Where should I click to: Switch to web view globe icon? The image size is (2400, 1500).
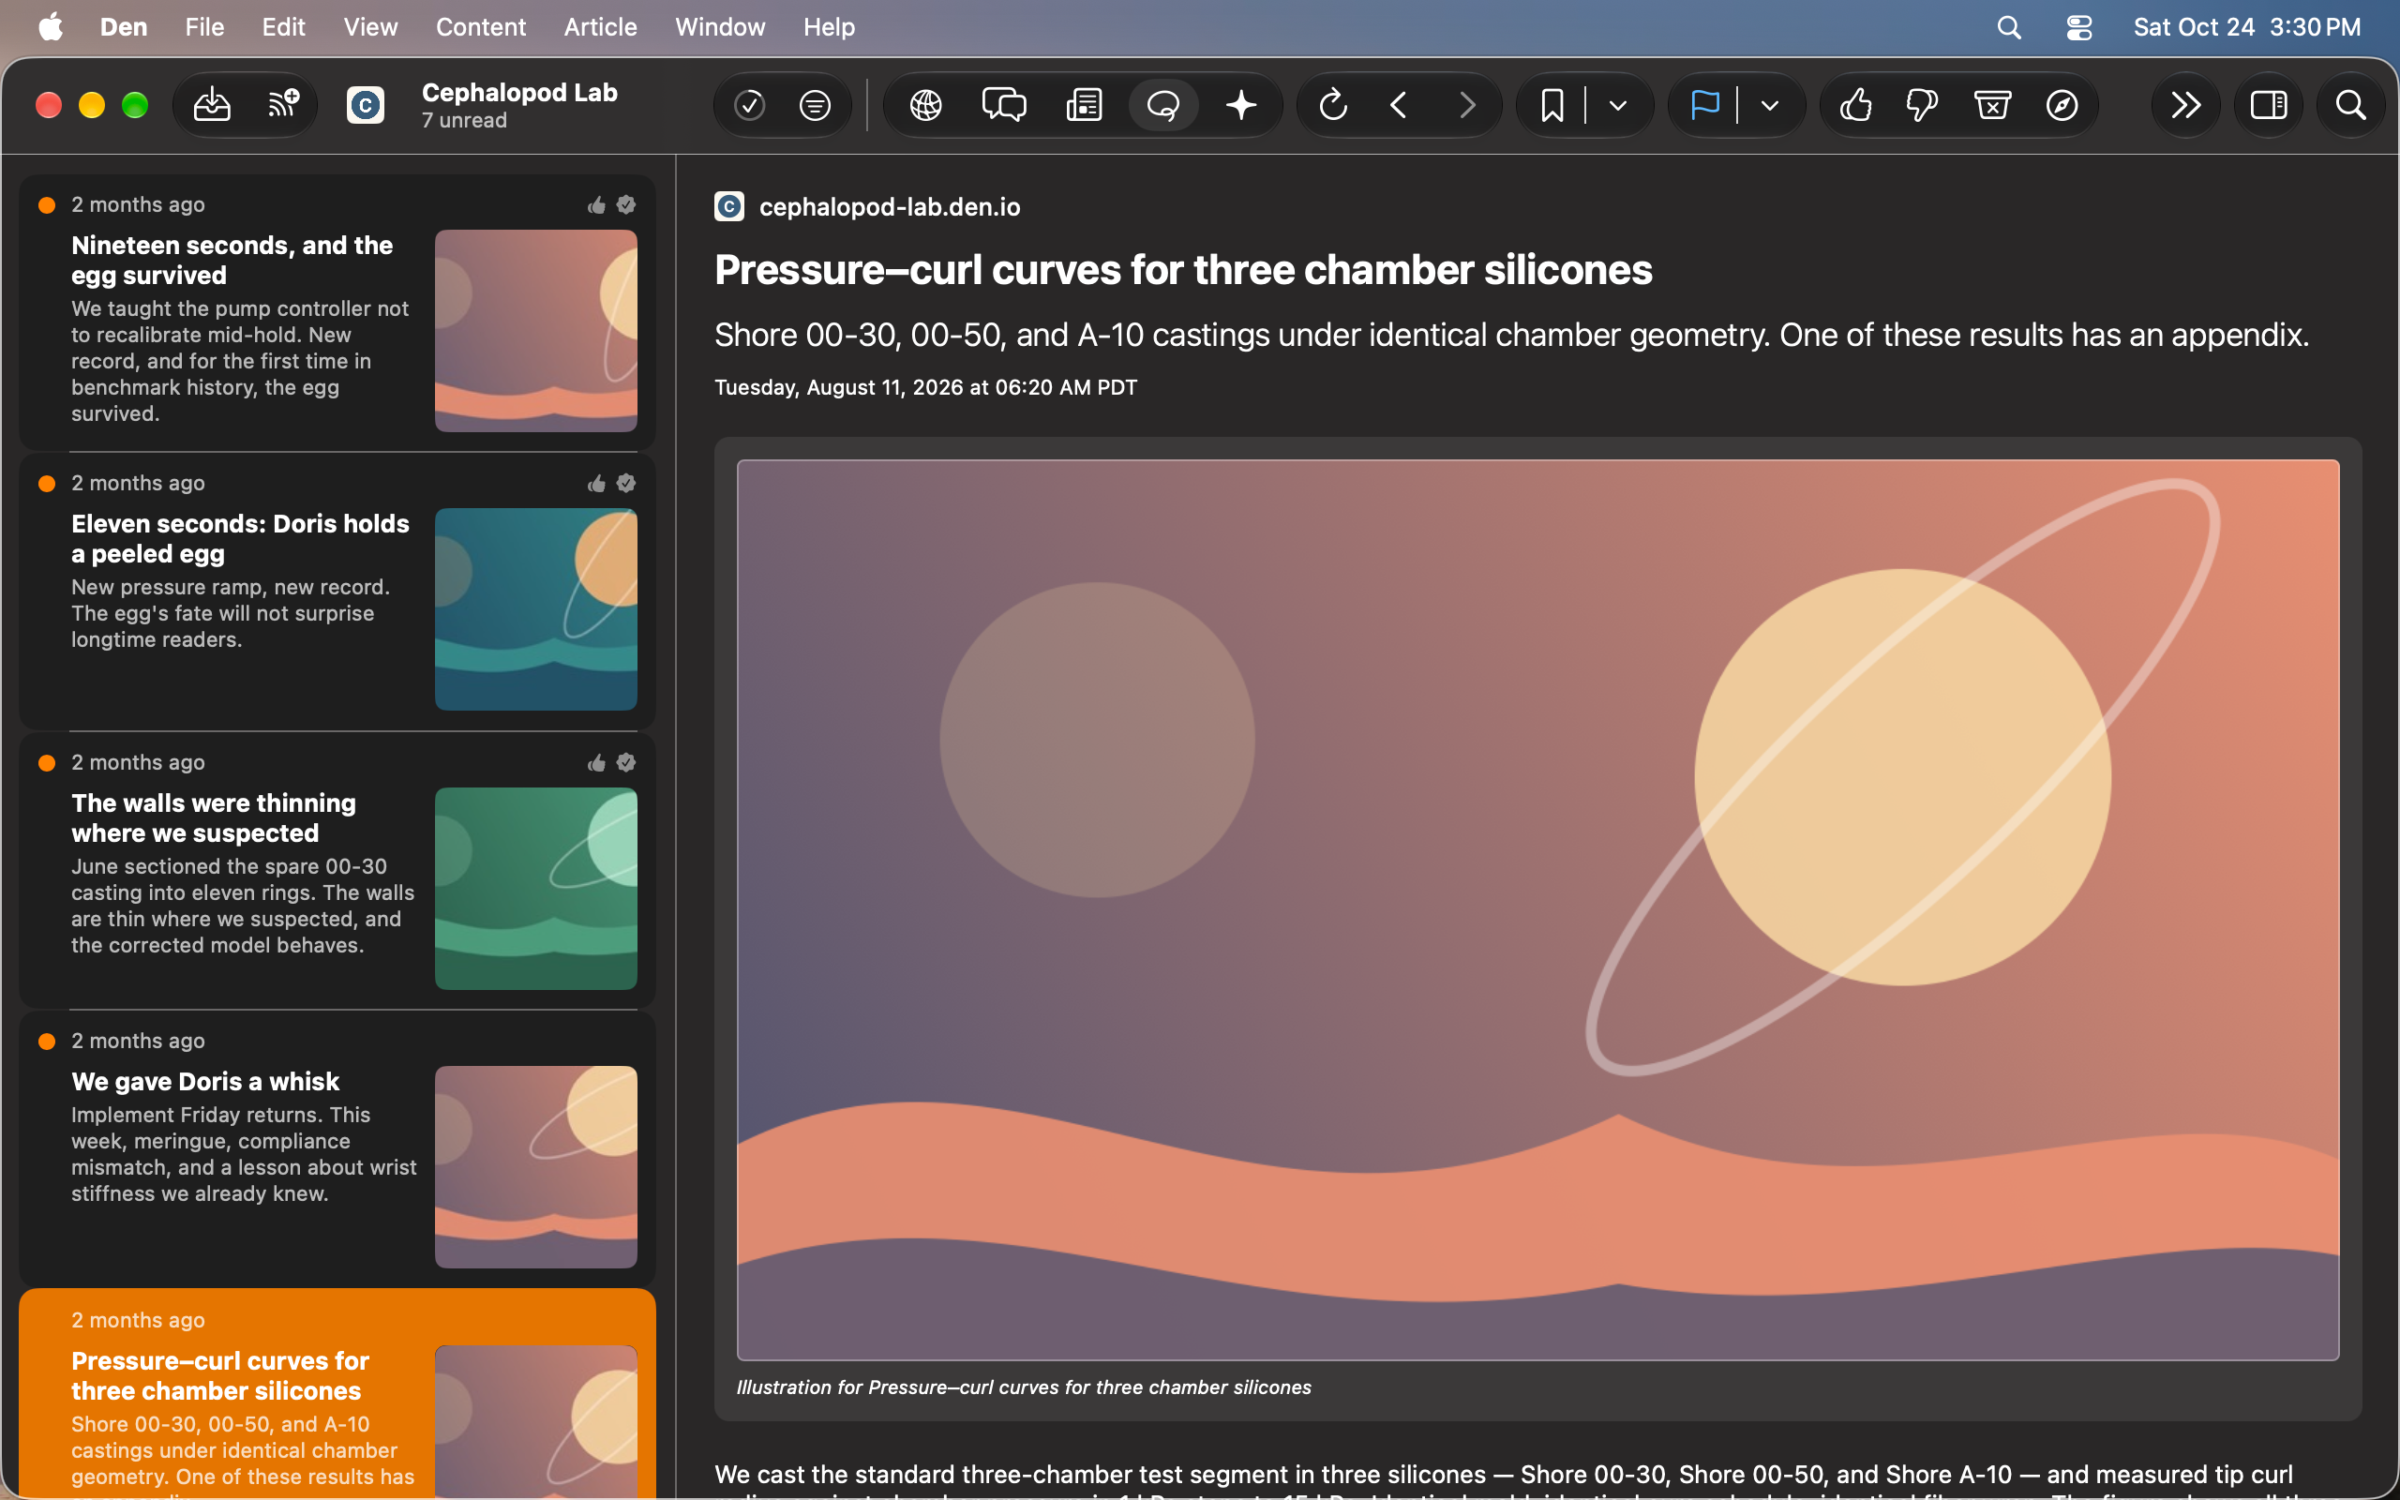click(x=926, y=105)
